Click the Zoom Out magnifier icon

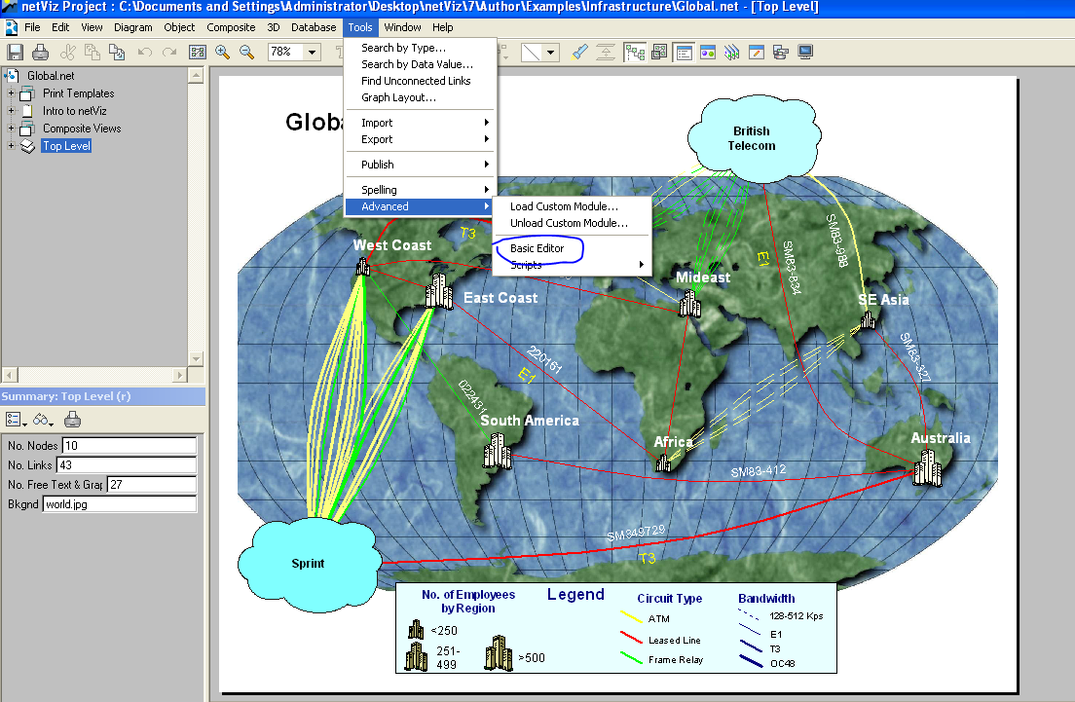[x=247, y=52]
